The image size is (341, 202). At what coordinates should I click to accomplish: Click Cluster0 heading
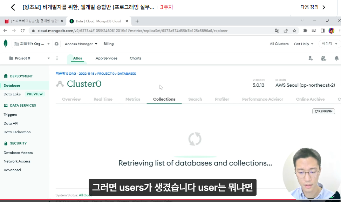[84, 84]
